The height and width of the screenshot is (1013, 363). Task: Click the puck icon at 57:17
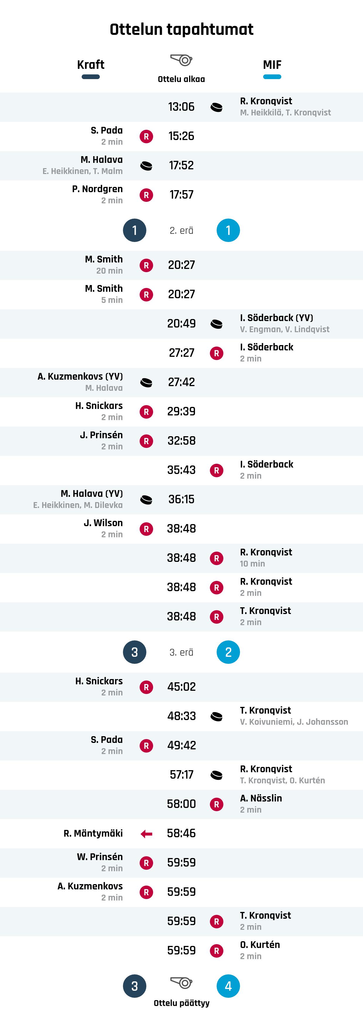pos(216,775)
